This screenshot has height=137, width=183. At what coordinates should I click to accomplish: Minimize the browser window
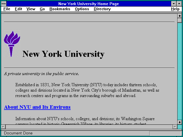click(174, 4)
